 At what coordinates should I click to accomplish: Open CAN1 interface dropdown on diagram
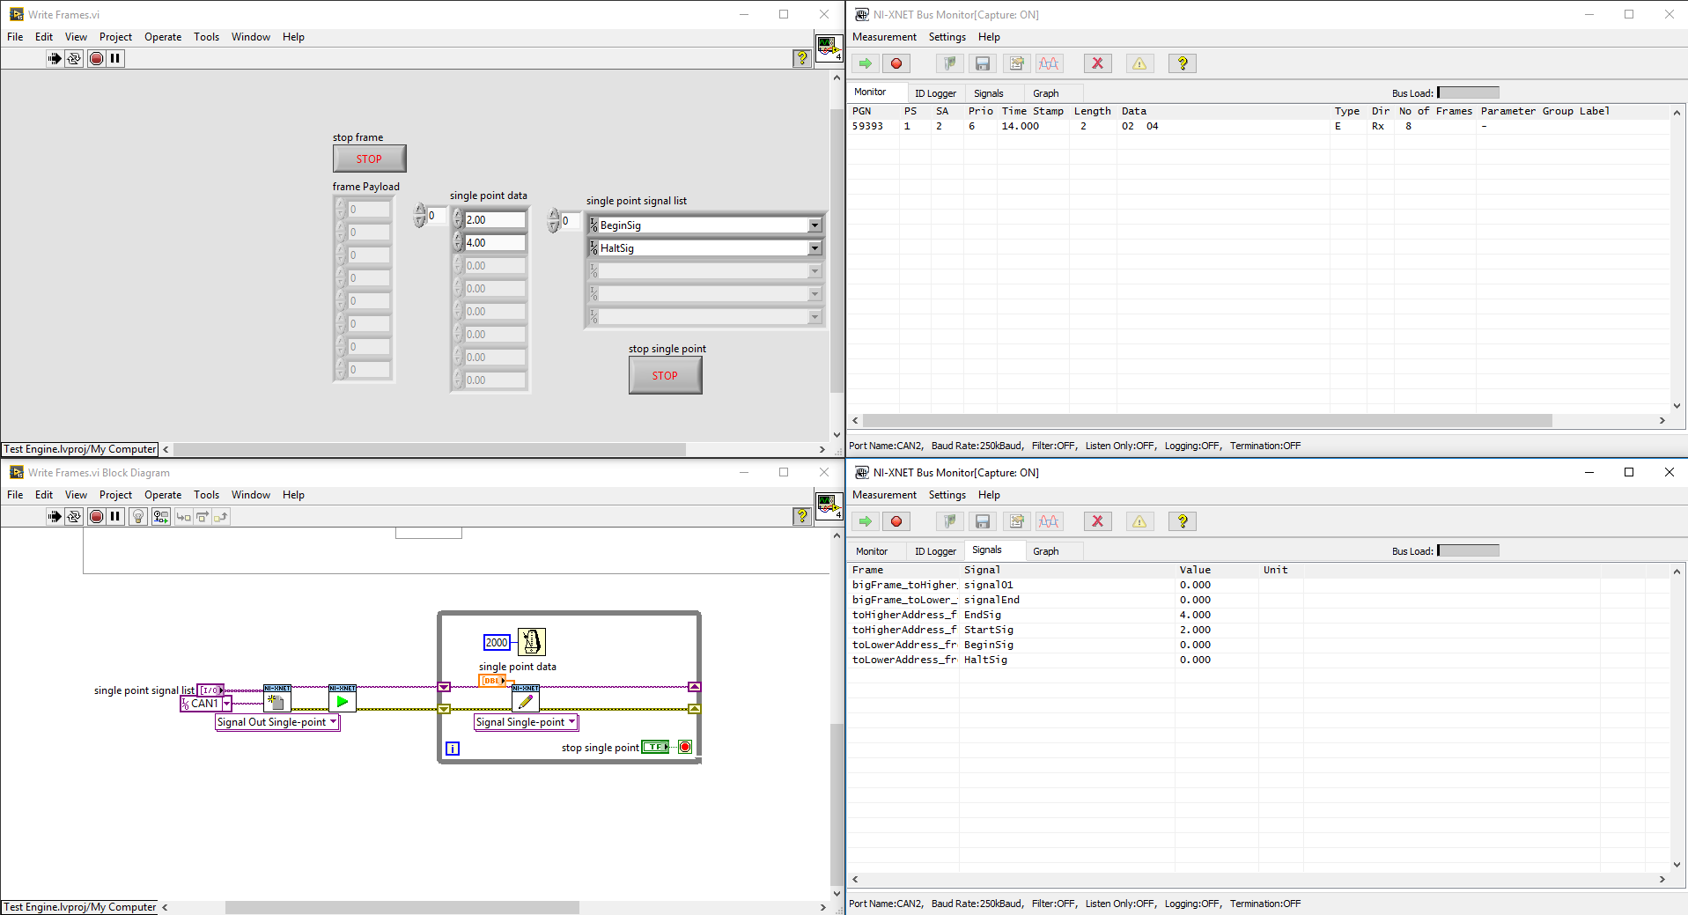226,704
